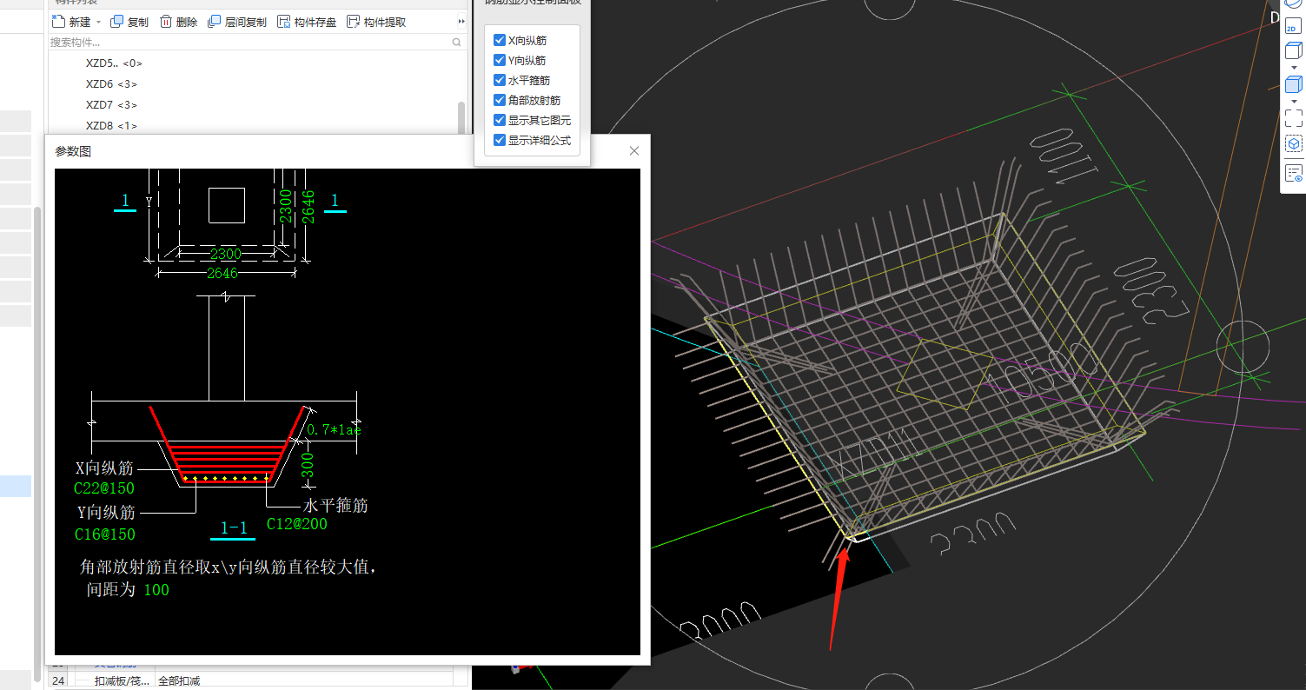Screen dimensions: 1306x690
Task: Click the horizontal 2646 dimension in plan diagram
Action: [x=224, y=272]
